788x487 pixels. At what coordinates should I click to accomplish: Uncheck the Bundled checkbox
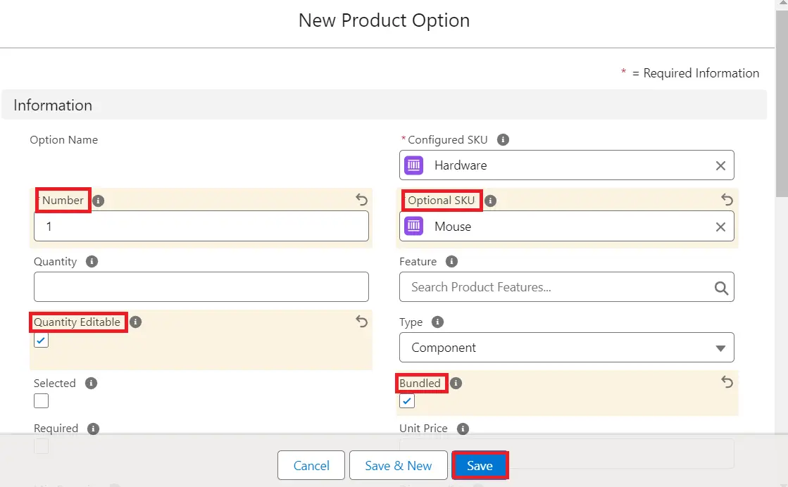(407, 401)
